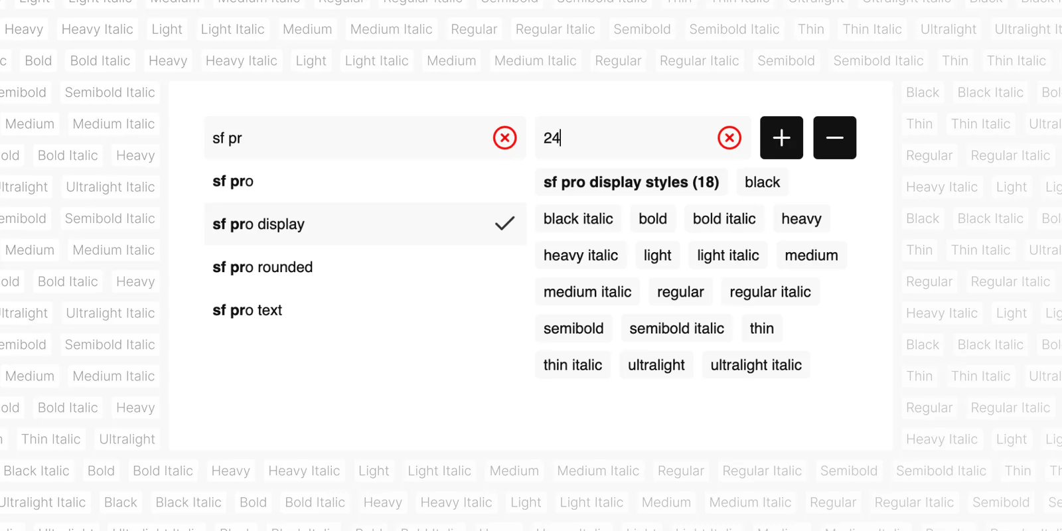
Task: Choose the semibold style chip
Action: coord(573,328)
